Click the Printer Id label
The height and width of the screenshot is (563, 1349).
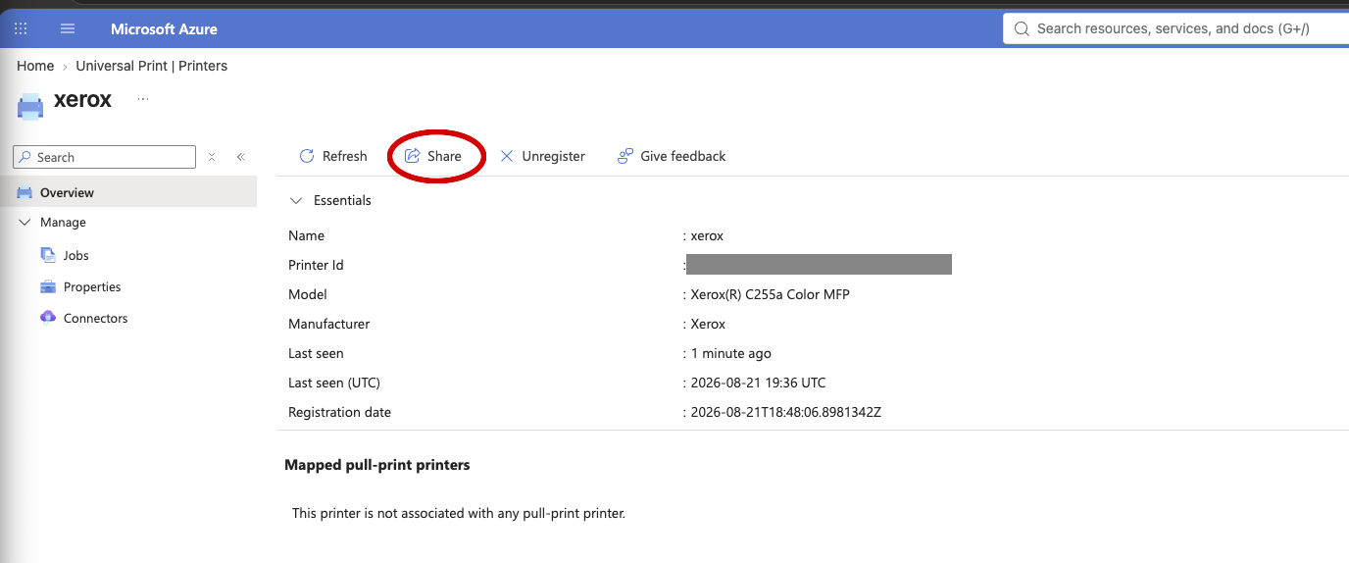click(316, 265)
